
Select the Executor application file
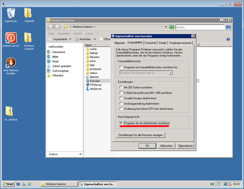[x=93, y=81]
